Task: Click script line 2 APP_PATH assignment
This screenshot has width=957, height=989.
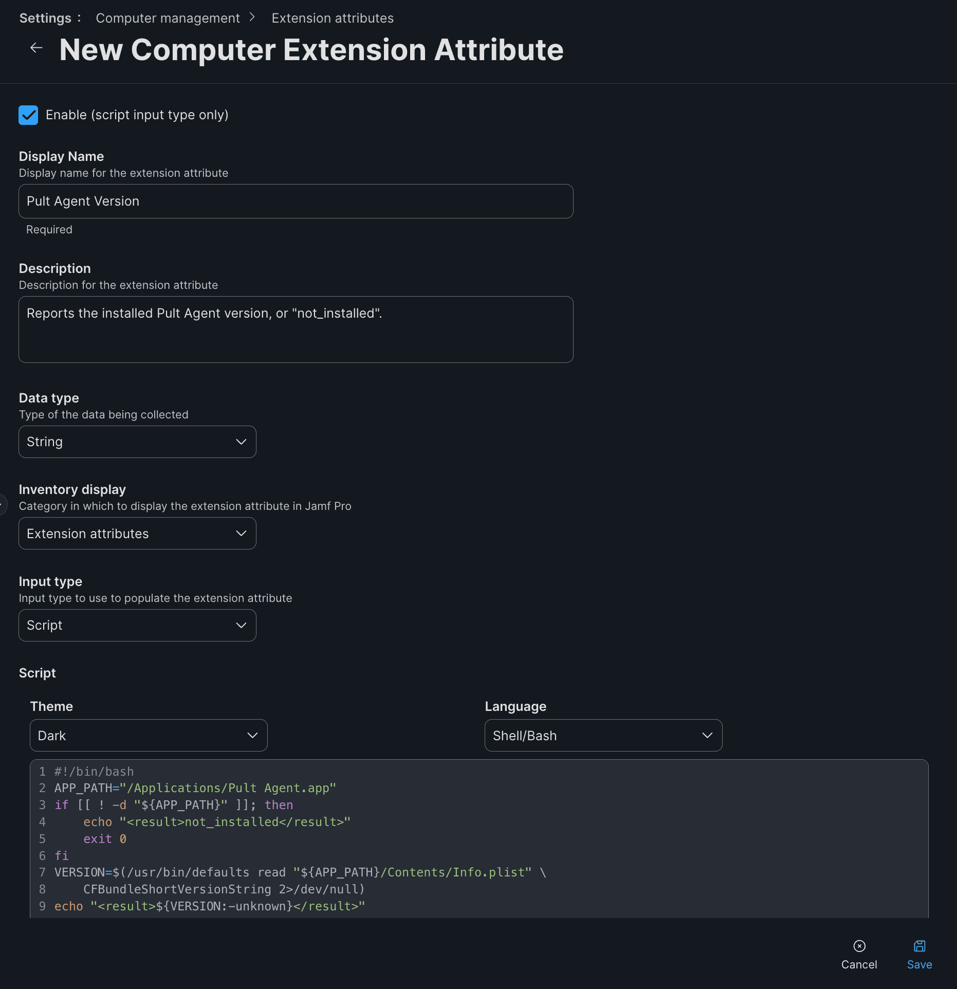Action: [195, 788]
